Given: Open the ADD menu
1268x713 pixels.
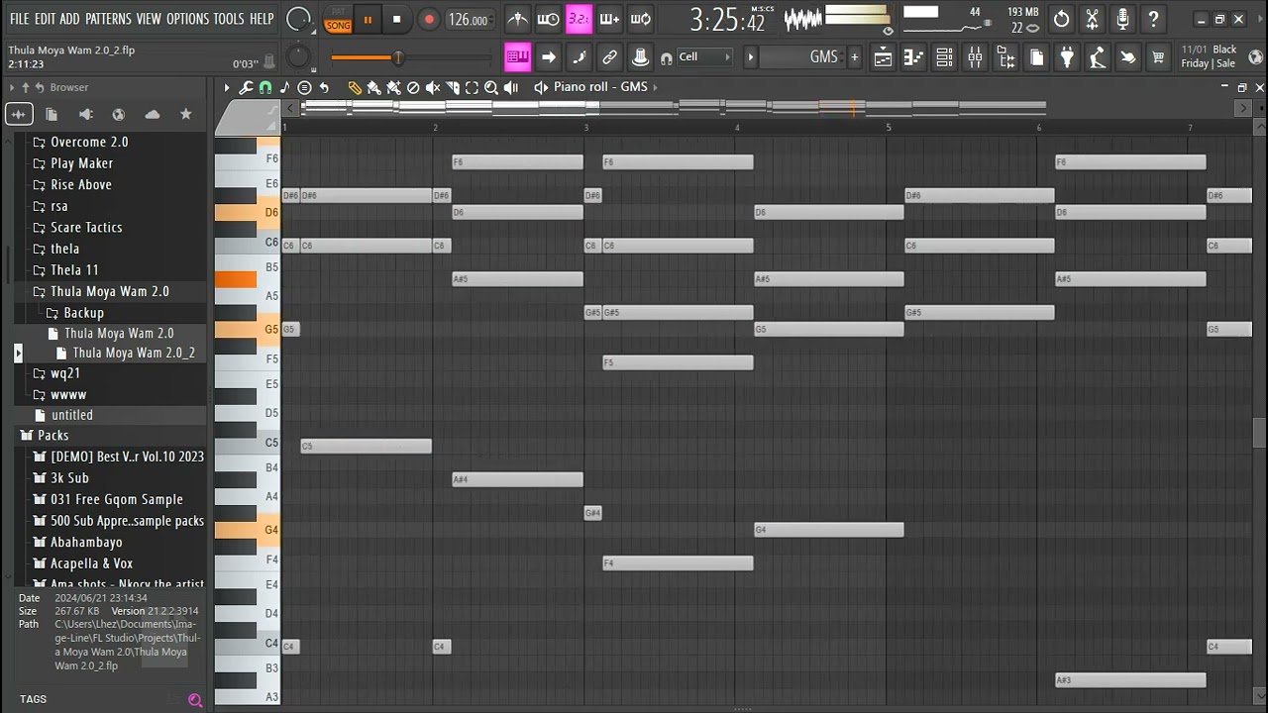Looking at the screenshot, I should (x=69, y=19).
